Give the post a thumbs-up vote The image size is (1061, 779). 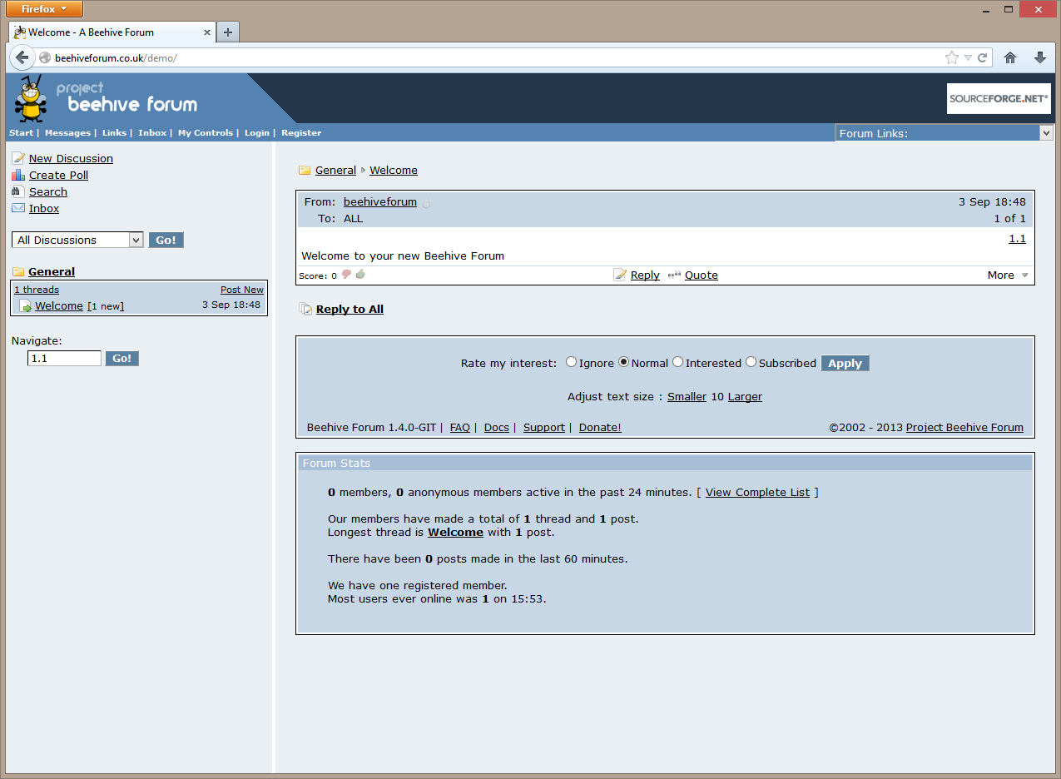pos(359,274)
